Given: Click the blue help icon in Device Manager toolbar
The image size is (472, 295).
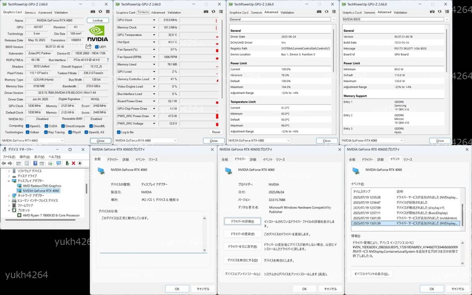Looking at the screenshot, I should coord(35,163).
